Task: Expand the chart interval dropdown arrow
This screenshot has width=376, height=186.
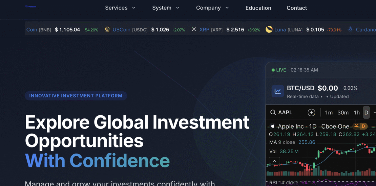Action: [374, 113]
